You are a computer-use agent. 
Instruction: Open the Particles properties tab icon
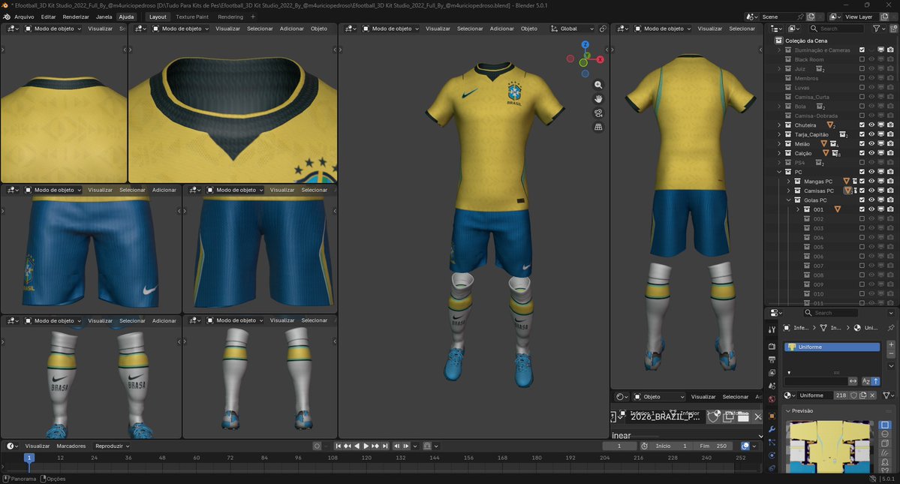point(772,443)
